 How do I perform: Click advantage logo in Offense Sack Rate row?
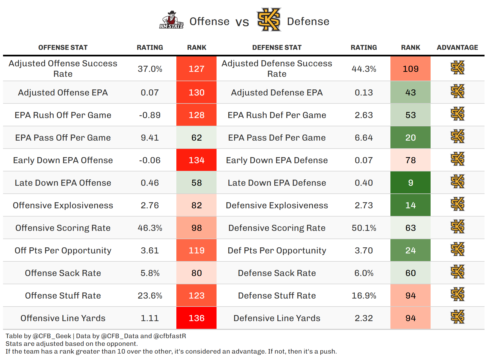457,272
